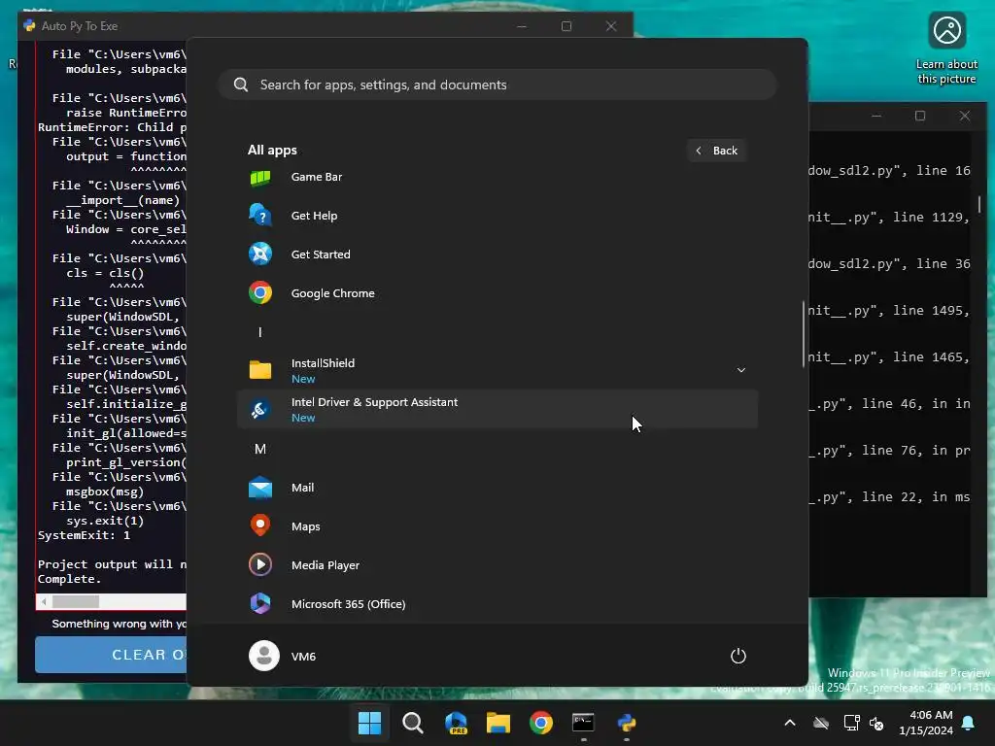The width and height of the screenshot is (995, 746).
Task: Click the Back button in All apps
Action: (x=717, y=151)
